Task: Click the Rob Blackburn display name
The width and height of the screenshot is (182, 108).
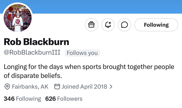Action: pyautogui.click(x=36, y=42)
